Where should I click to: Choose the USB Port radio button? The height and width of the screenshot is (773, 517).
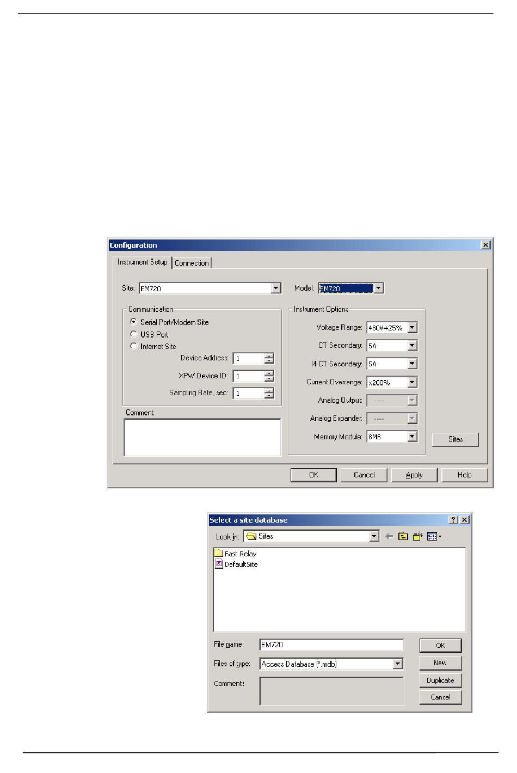134,334
